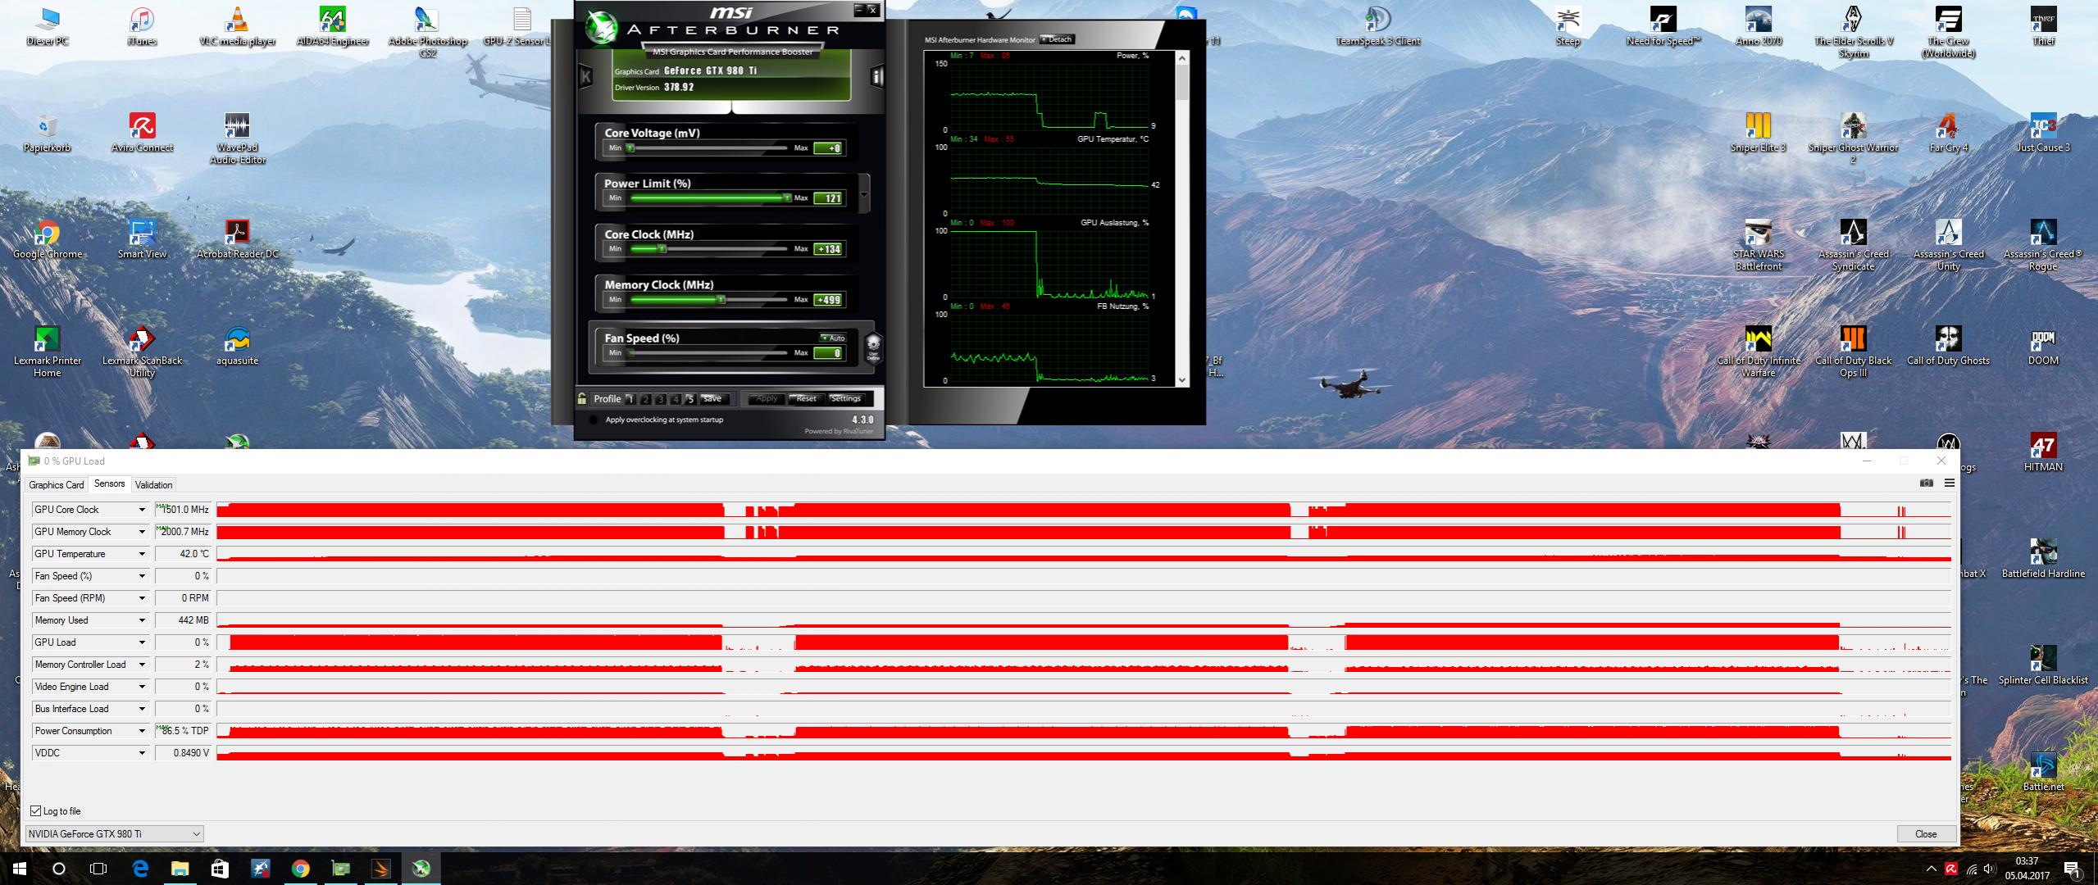This screenshot has height=885, width=2098.
Task: Toggle the Log to file checkbox
Action: point(36,811)
